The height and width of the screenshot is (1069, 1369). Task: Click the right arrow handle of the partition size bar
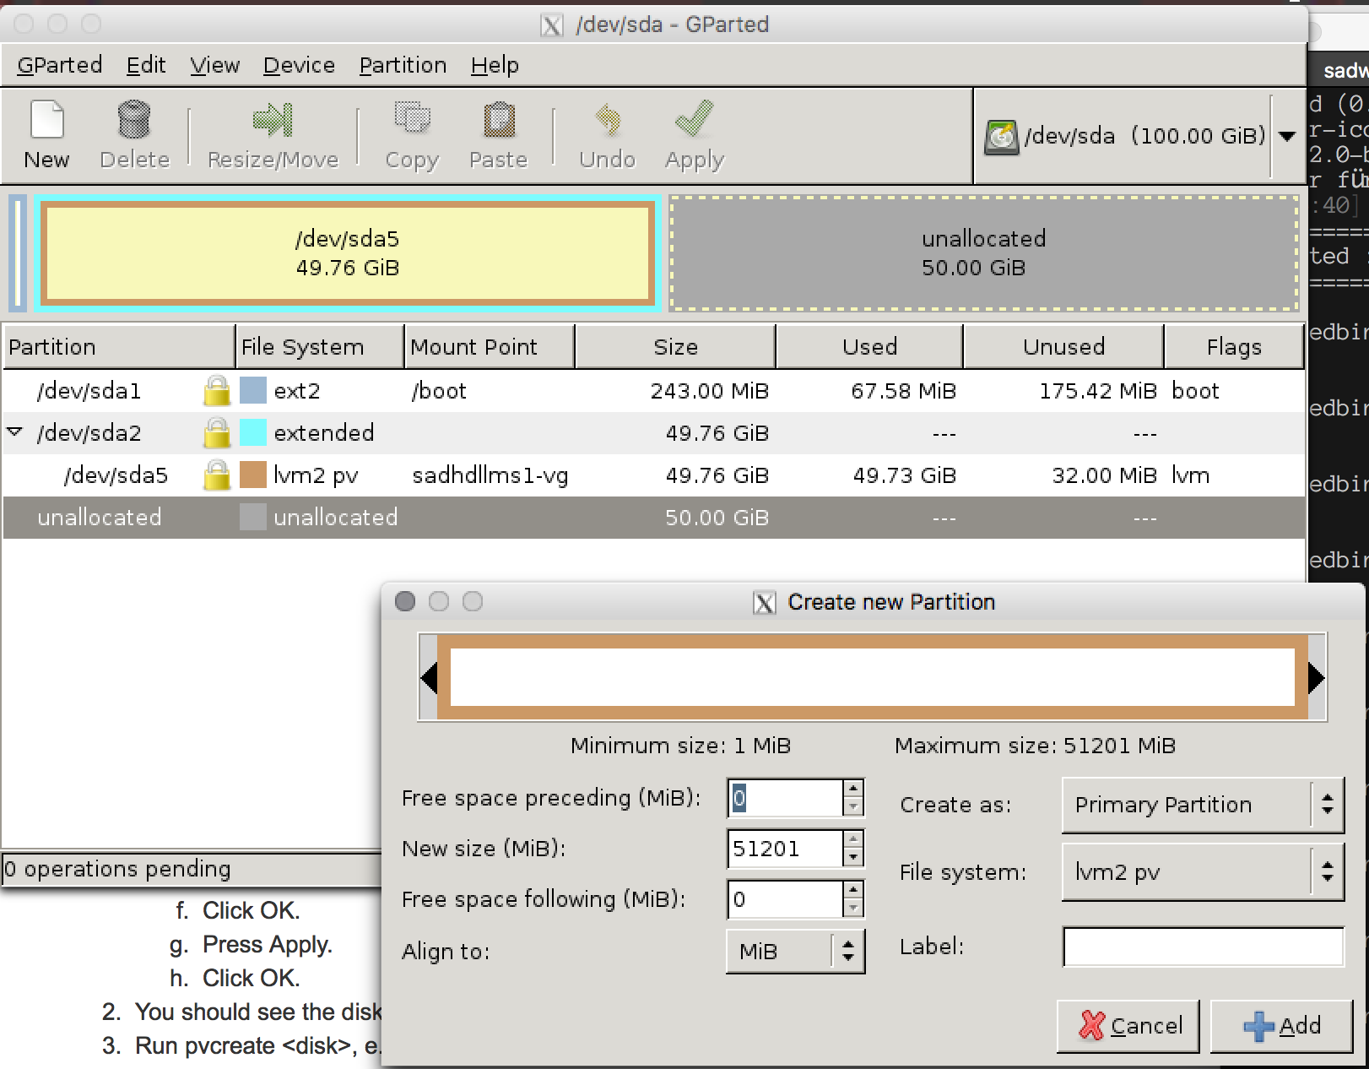pos(1317,677)
